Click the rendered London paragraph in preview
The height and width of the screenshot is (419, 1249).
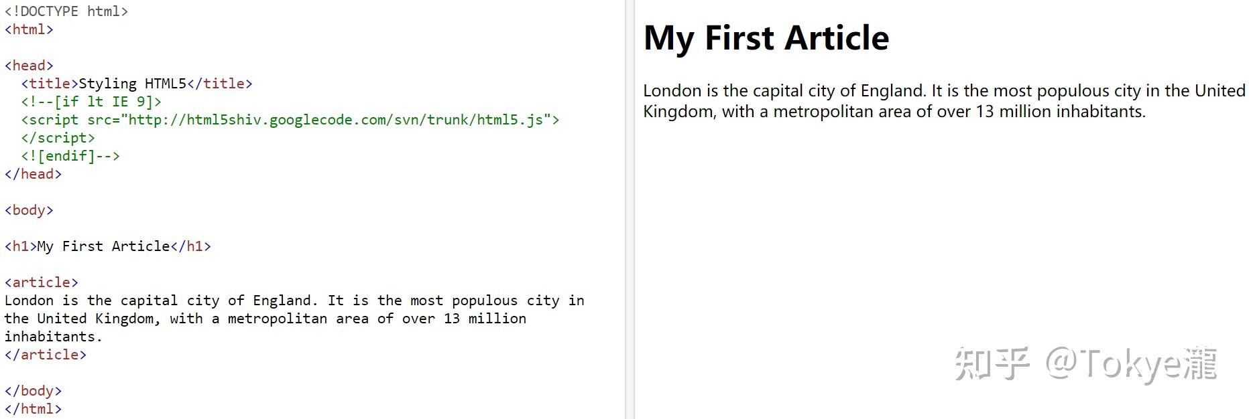coord(944,101)
